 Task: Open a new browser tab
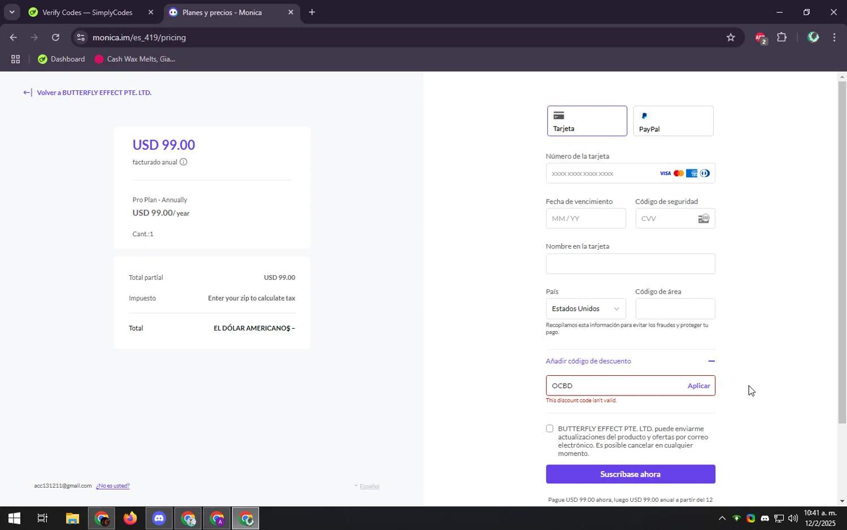tap(312, 12)
